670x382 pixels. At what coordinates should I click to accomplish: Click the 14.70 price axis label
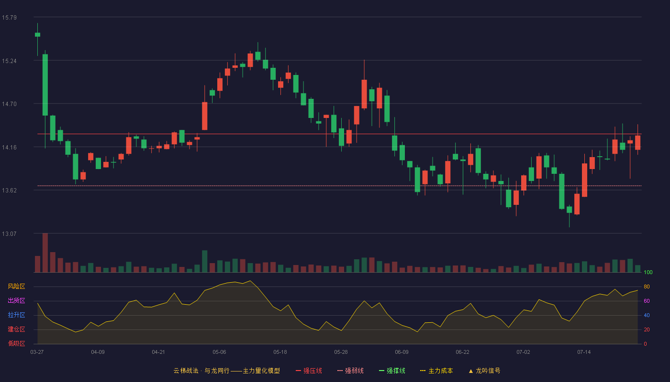click(9, 104)
